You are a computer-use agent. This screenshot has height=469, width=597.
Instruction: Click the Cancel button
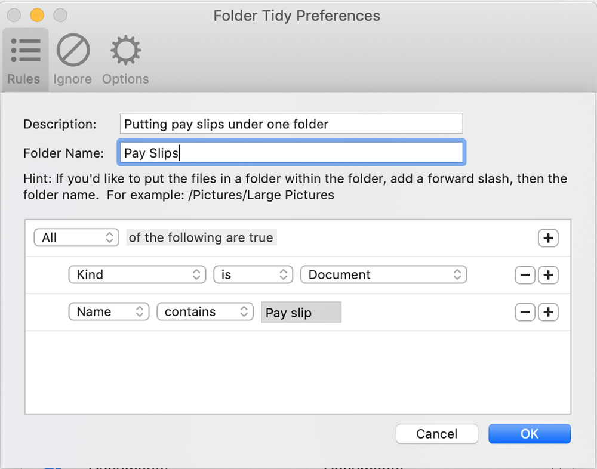pos(437,434)
